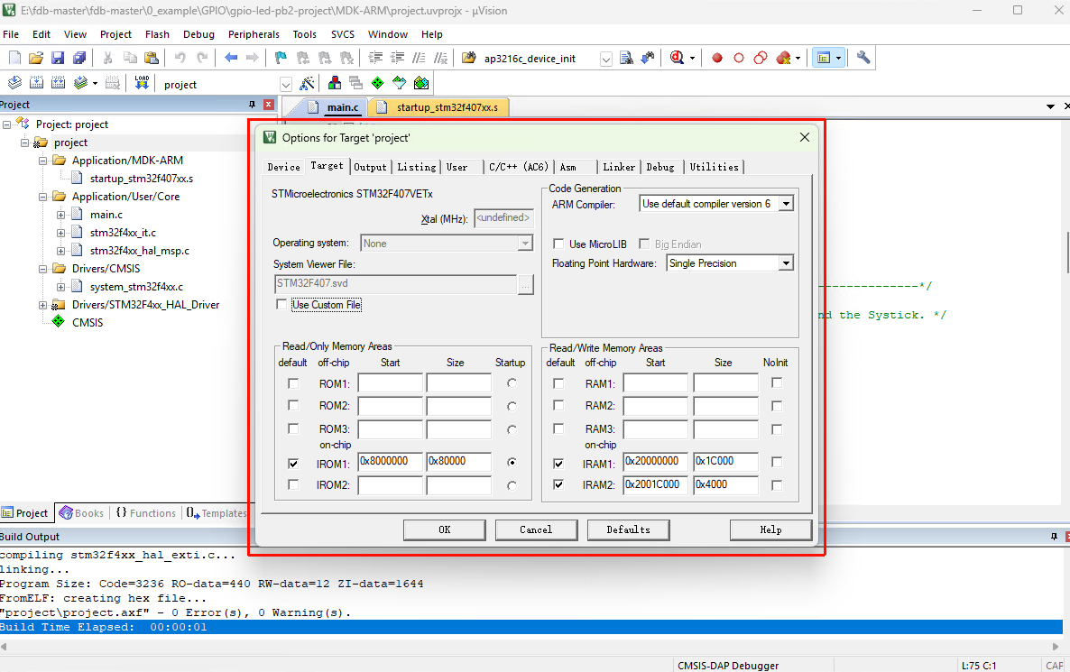
Task: Open Configuration with the wrench icon
Action: coord(863,58)
